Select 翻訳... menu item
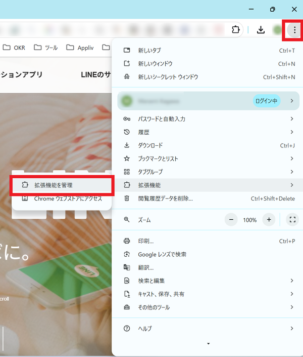 [207, 267]
